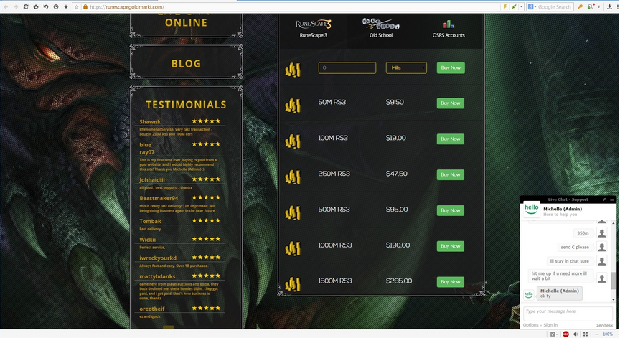Toggle the speaker sound icon in status bar
Viewport: 620px width, 338px height.
(x=575, y=334)
